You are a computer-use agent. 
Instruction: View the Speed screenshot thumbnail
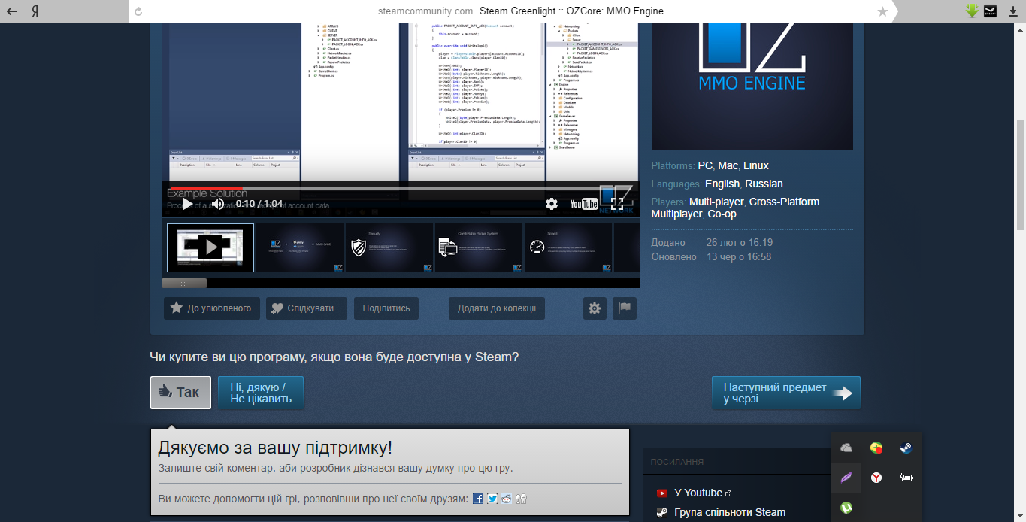pos(568,247)
